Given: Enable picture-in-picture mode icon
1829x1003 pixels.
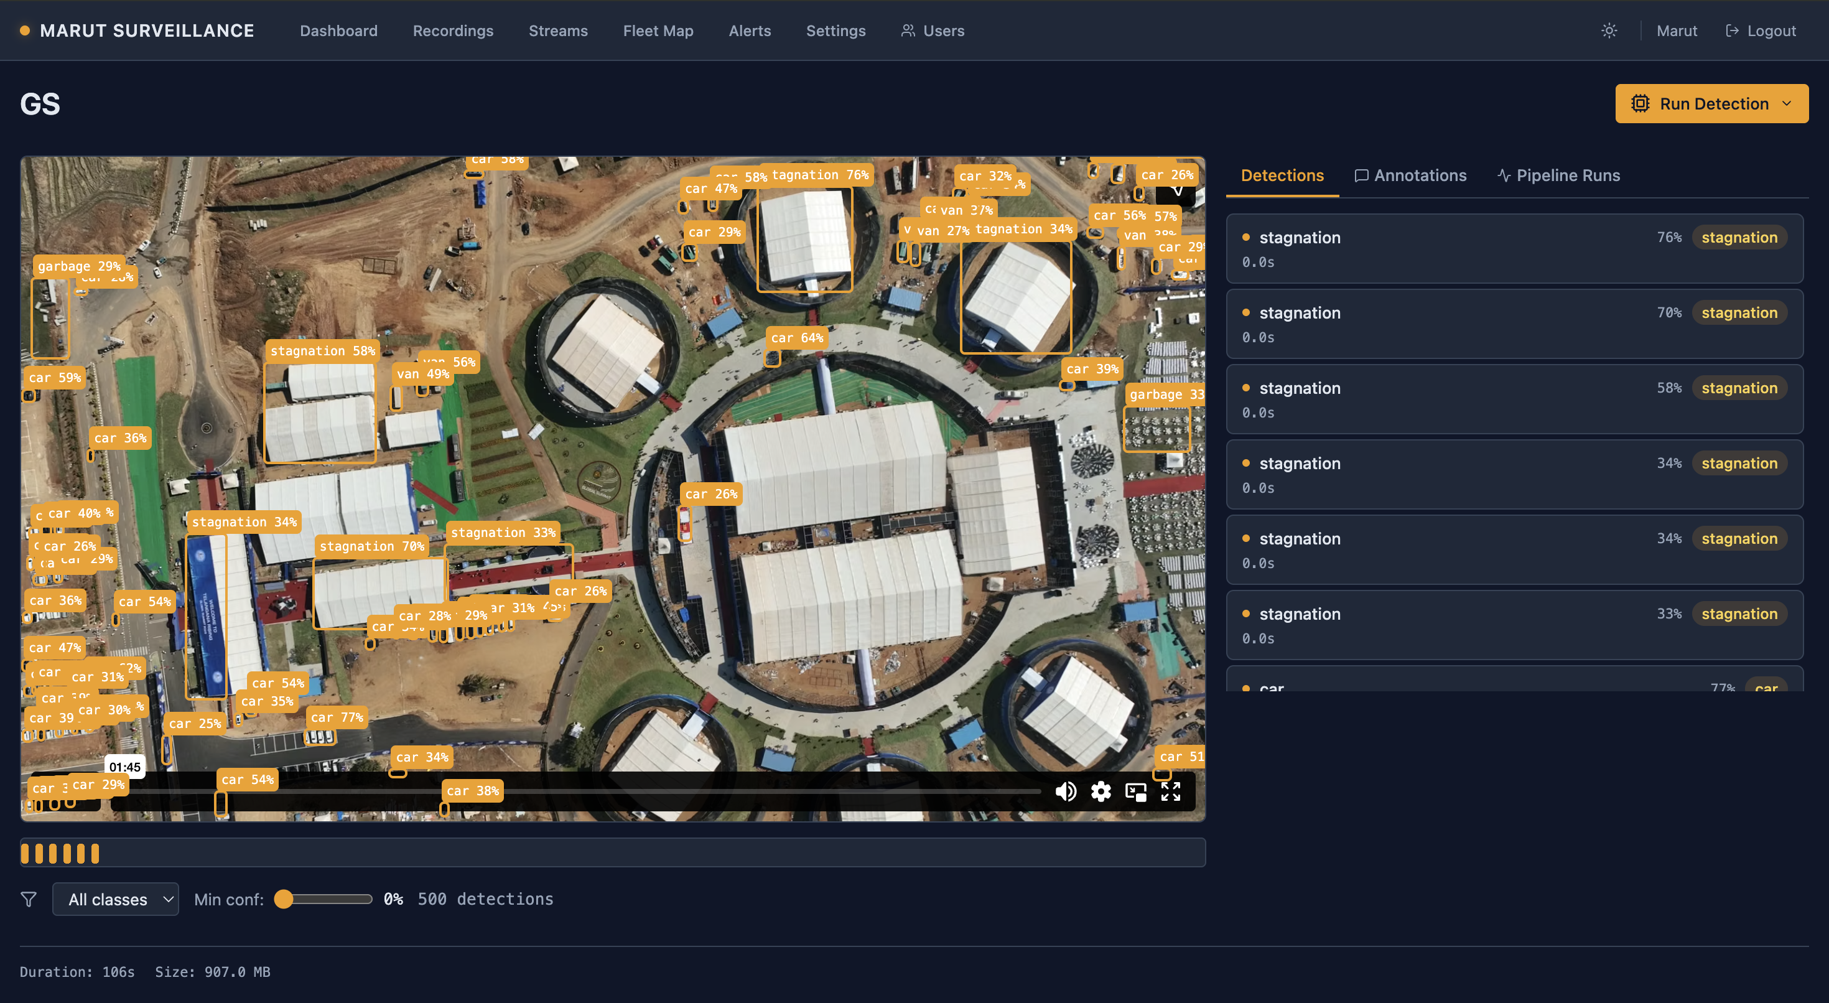Looking at the screenshot, I should click(x=1135, y=791).
